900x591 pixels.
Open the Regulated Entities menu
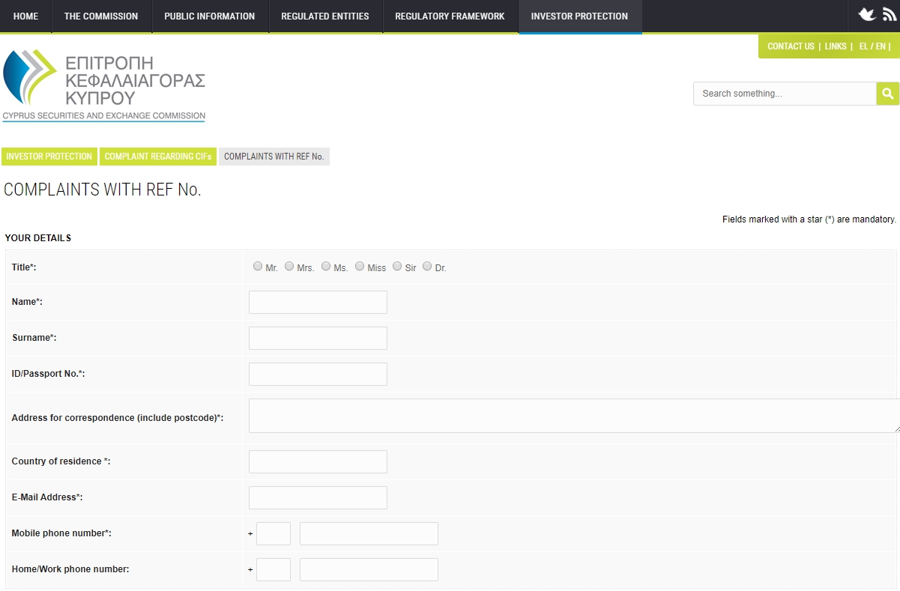pos(324,16)
